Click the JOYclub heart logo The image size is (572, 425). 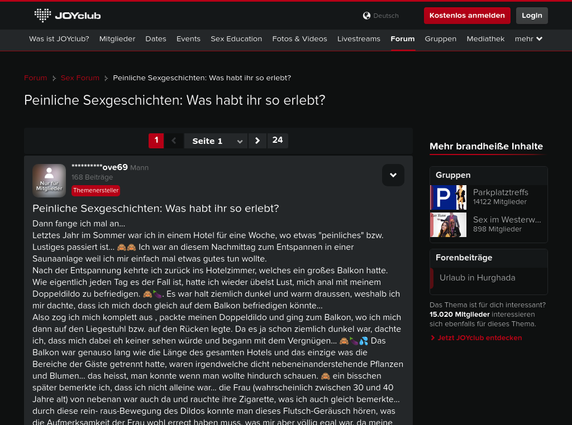[x=43, y=15]
